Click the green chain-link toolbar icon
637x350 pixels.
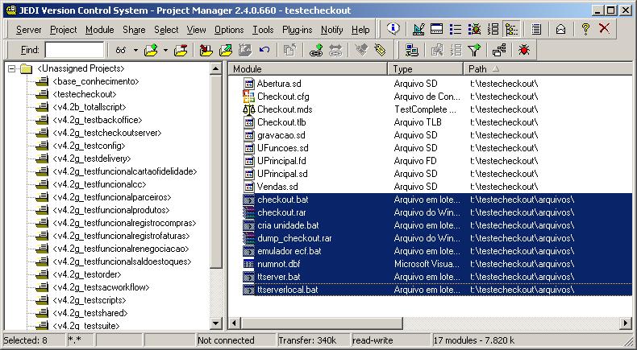316,51
